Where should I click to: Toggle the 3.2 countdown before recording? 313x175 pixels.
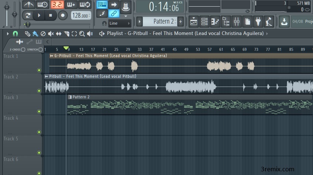[x=57, y=4]
